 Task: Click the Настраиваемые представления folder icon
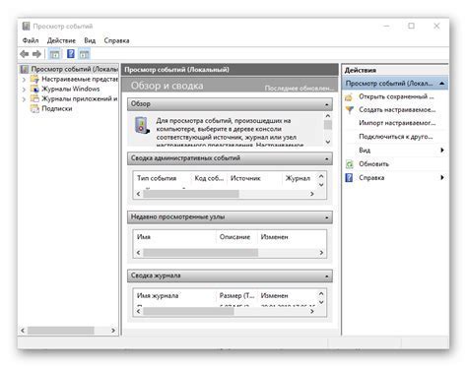coord(34,79)
